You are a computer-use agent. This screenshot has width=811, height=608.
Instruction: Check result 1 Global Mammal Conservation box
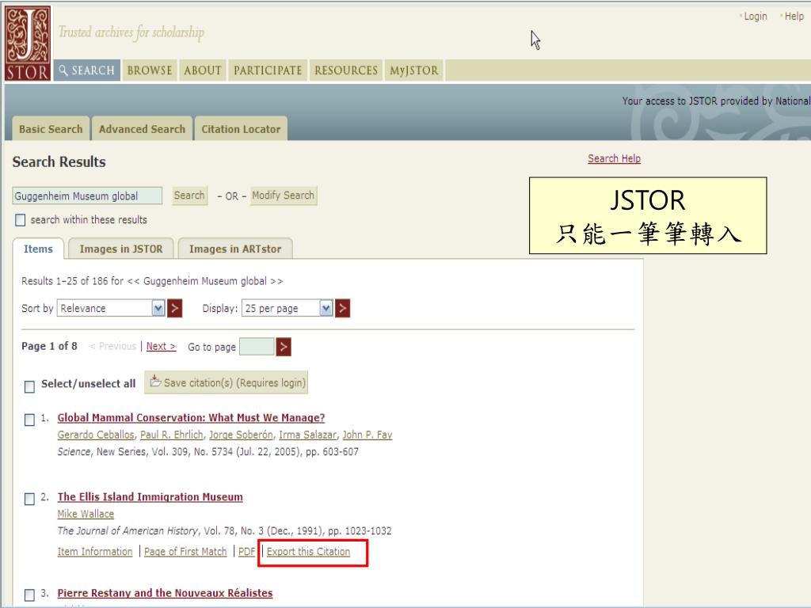pyautogui.click(x=29, y=420)
